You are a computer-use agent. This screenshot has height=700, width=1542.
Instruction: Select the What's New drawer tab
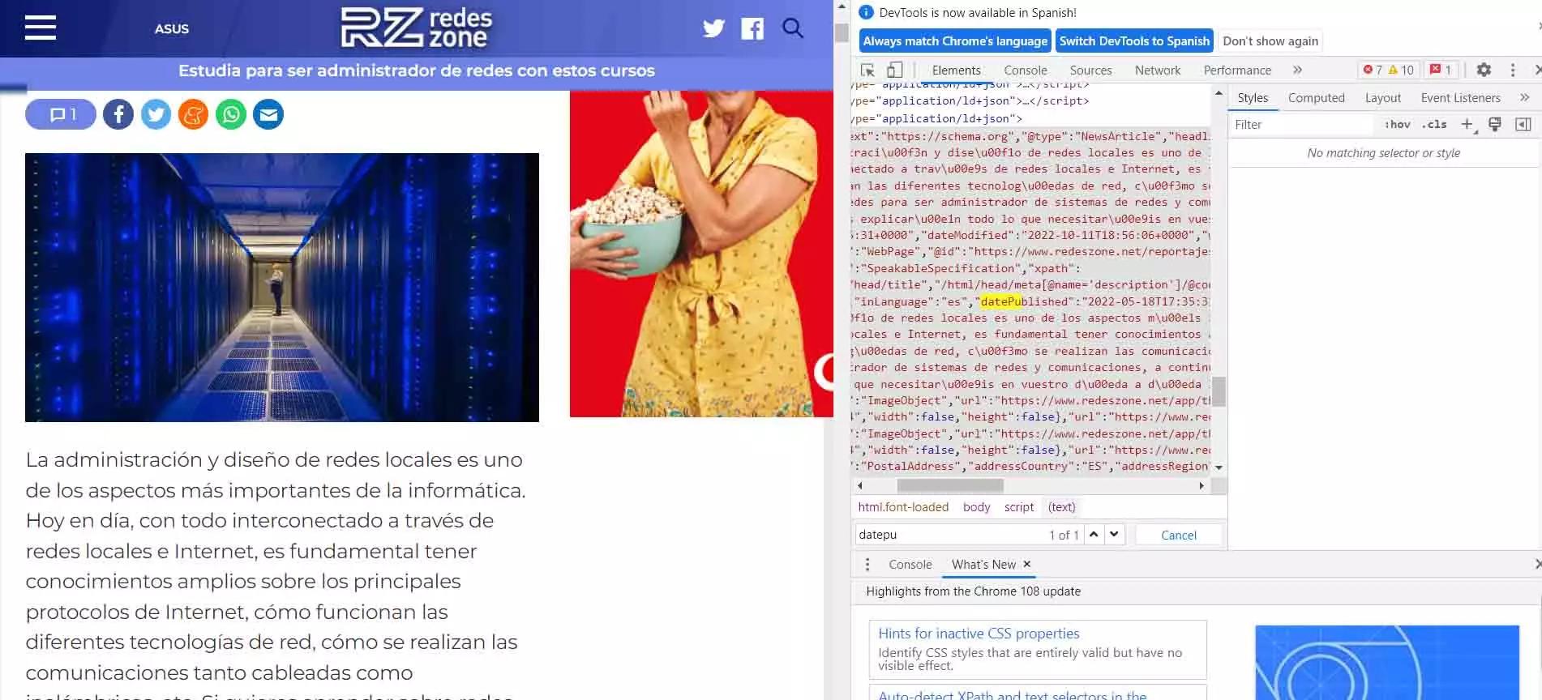(983, 564)
